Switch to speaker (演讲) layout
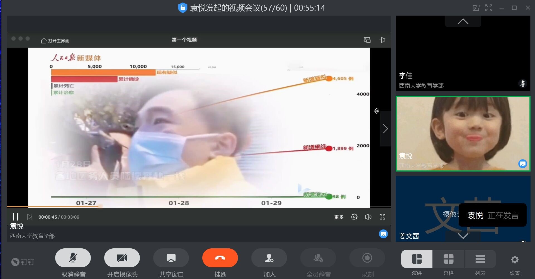The height and width of the screenshot is (279, 535). tap(417, 259)
